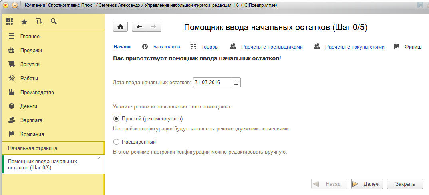Switch to Помощник ввода начальных остатков tab
Image resolution: width=429 pixels, height=195 pixels.
pyautogui.click(x=54, y=165)
